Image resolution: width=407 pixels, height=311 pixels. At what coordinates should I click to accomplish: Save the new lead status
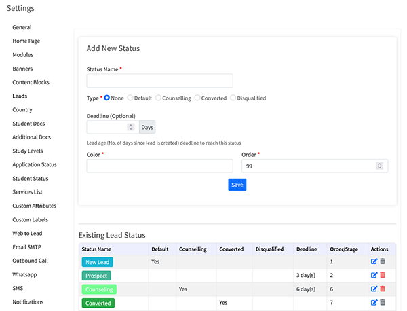point(237,185)
